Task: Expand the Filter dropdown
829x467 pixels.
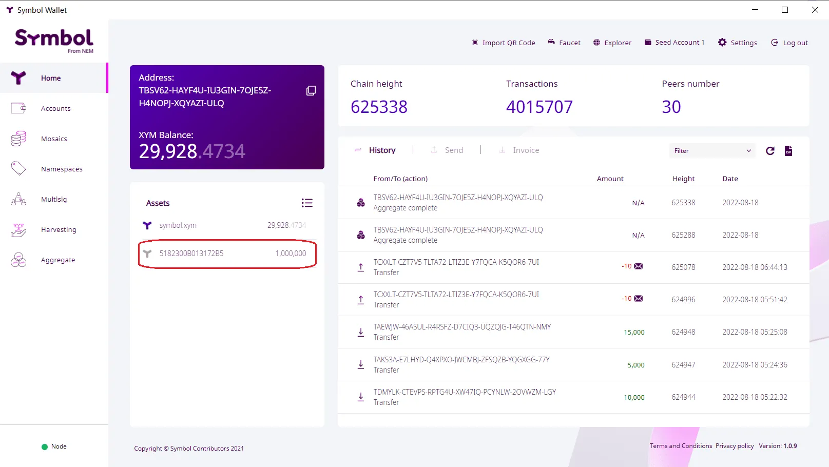Action: pyautogui.click(x=712, y=151)
